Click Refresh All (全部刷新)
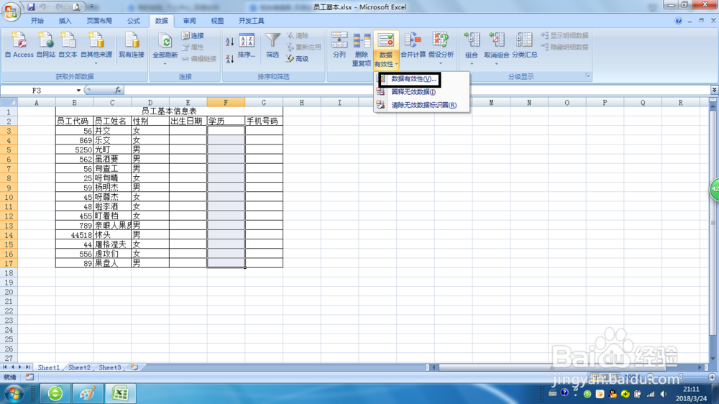Screen dimensions: 719x404 coord(165,48)
